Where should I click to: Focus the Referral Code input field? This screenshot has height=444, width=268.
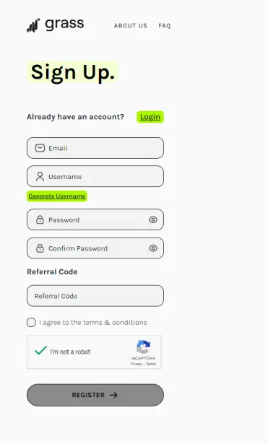[x=95, y=295]
